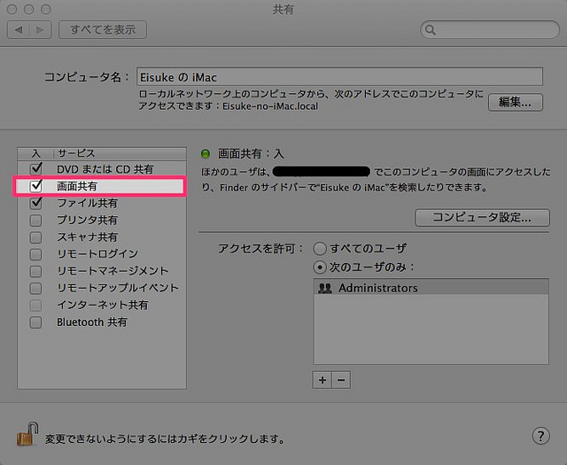
Task: Toggle the インターネット共有 checkbox
Action: 35,306
